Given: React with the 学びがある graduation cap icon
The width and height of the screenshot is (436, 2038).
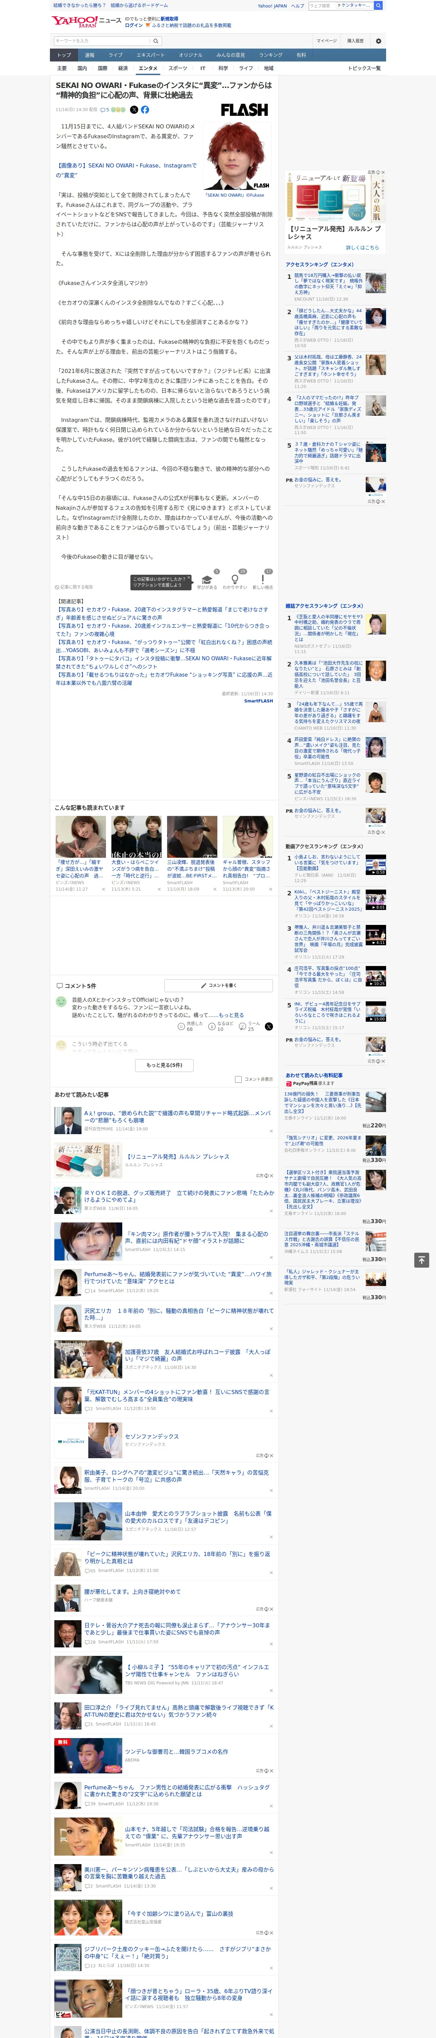Looking at the screenshot, I should [x=207, y=580].
